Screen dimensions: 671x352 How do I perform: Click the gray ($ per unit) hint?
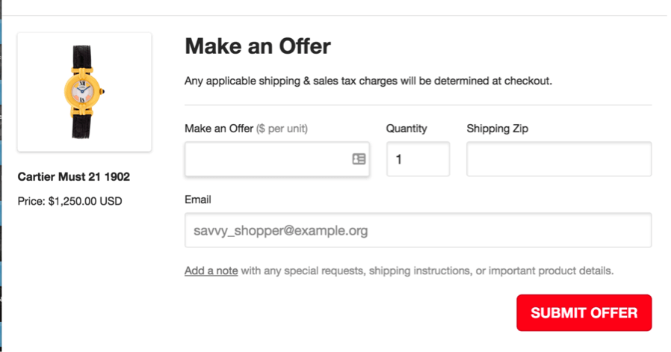click(282, 129)
